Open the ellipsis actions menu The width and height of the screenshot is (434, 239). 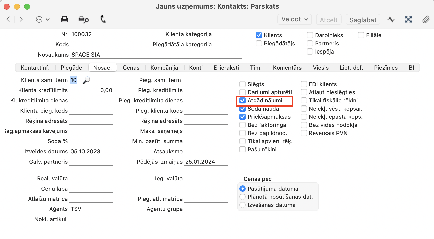point(42,19)
